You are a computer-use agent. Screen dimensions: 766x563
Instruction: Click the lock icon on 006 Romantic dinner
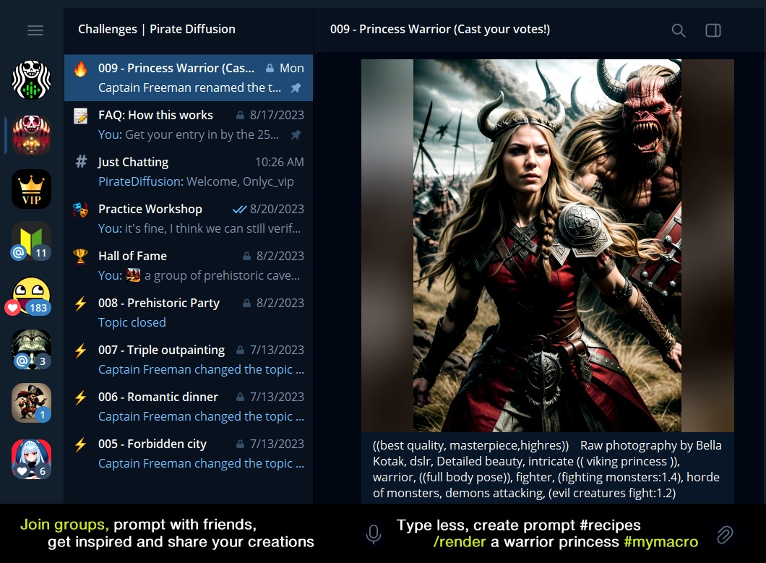pyautogui.click(x=240, y=396)
